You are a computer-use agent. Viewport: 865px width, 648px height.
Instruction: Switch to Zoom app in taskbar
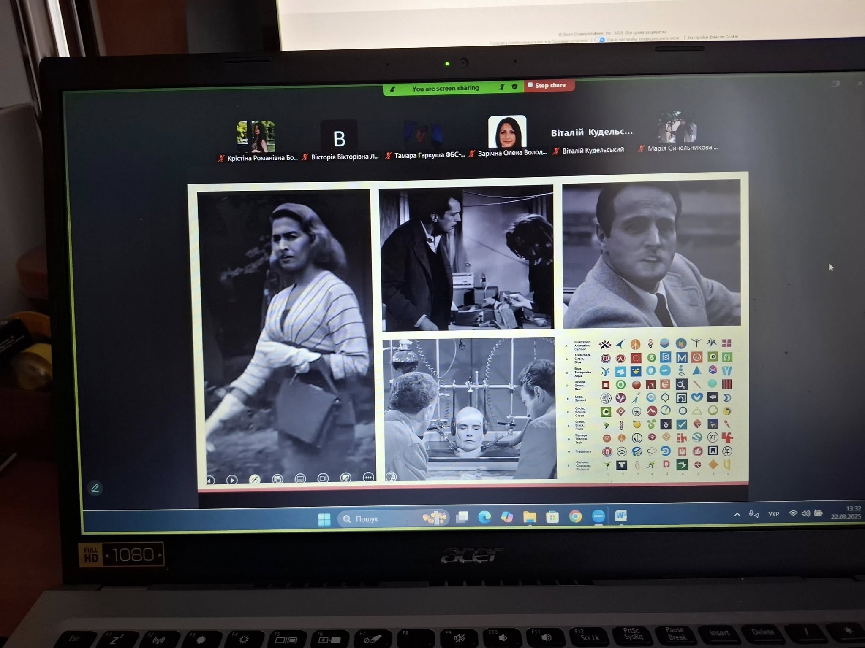pos(598,516)
